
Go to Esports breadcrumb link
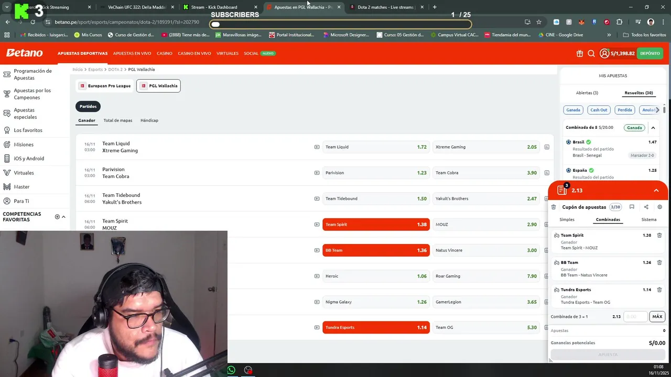coord(95,70)
